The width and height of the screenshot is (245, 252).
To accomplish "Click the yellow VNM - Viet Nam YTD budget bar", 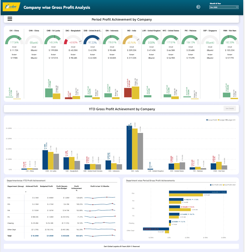I will (x=219, y=166).
